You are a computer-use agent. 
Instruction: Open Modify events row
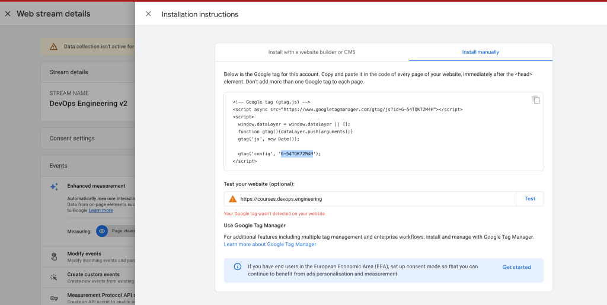[x=88, y=256]
